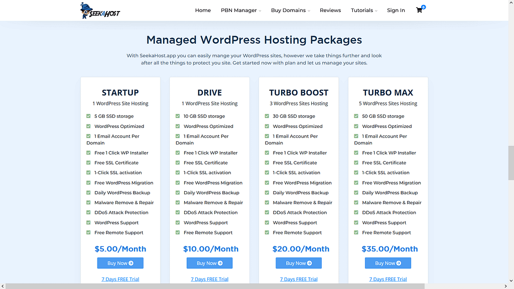Viewport: 514px width, 289px height.
Task: Expand the Buy Domains dropdown menu
Action: pos(291,11)
